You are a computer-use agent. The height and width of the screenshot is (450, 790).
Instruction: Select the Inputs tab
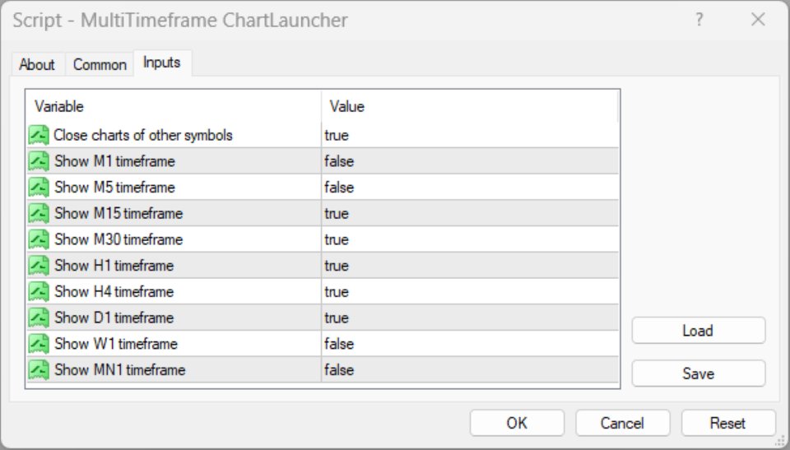point(162,63)
